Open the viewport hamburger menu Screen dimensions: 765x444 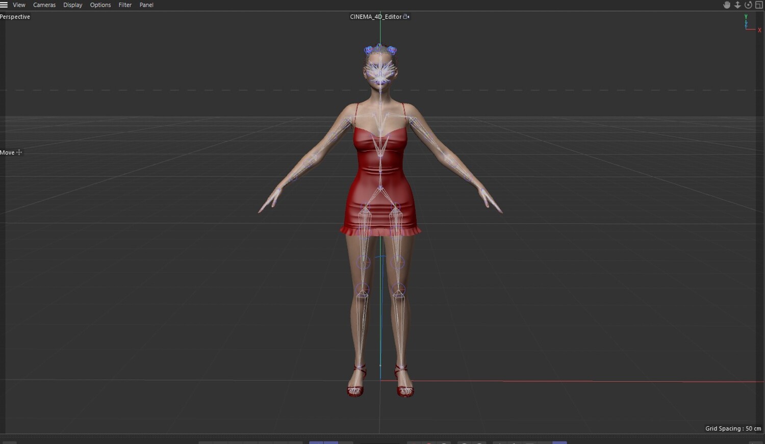(4, 5)
